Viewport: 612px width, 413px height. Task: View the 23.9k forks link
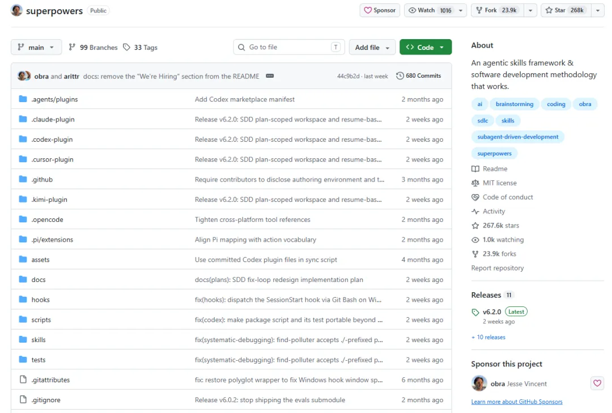tap(494, 254)
